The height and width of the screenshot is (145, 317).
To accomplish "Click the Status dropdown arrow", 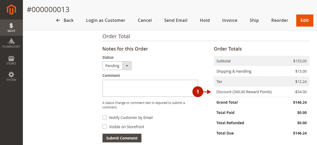I will click(x=127, y=66).
